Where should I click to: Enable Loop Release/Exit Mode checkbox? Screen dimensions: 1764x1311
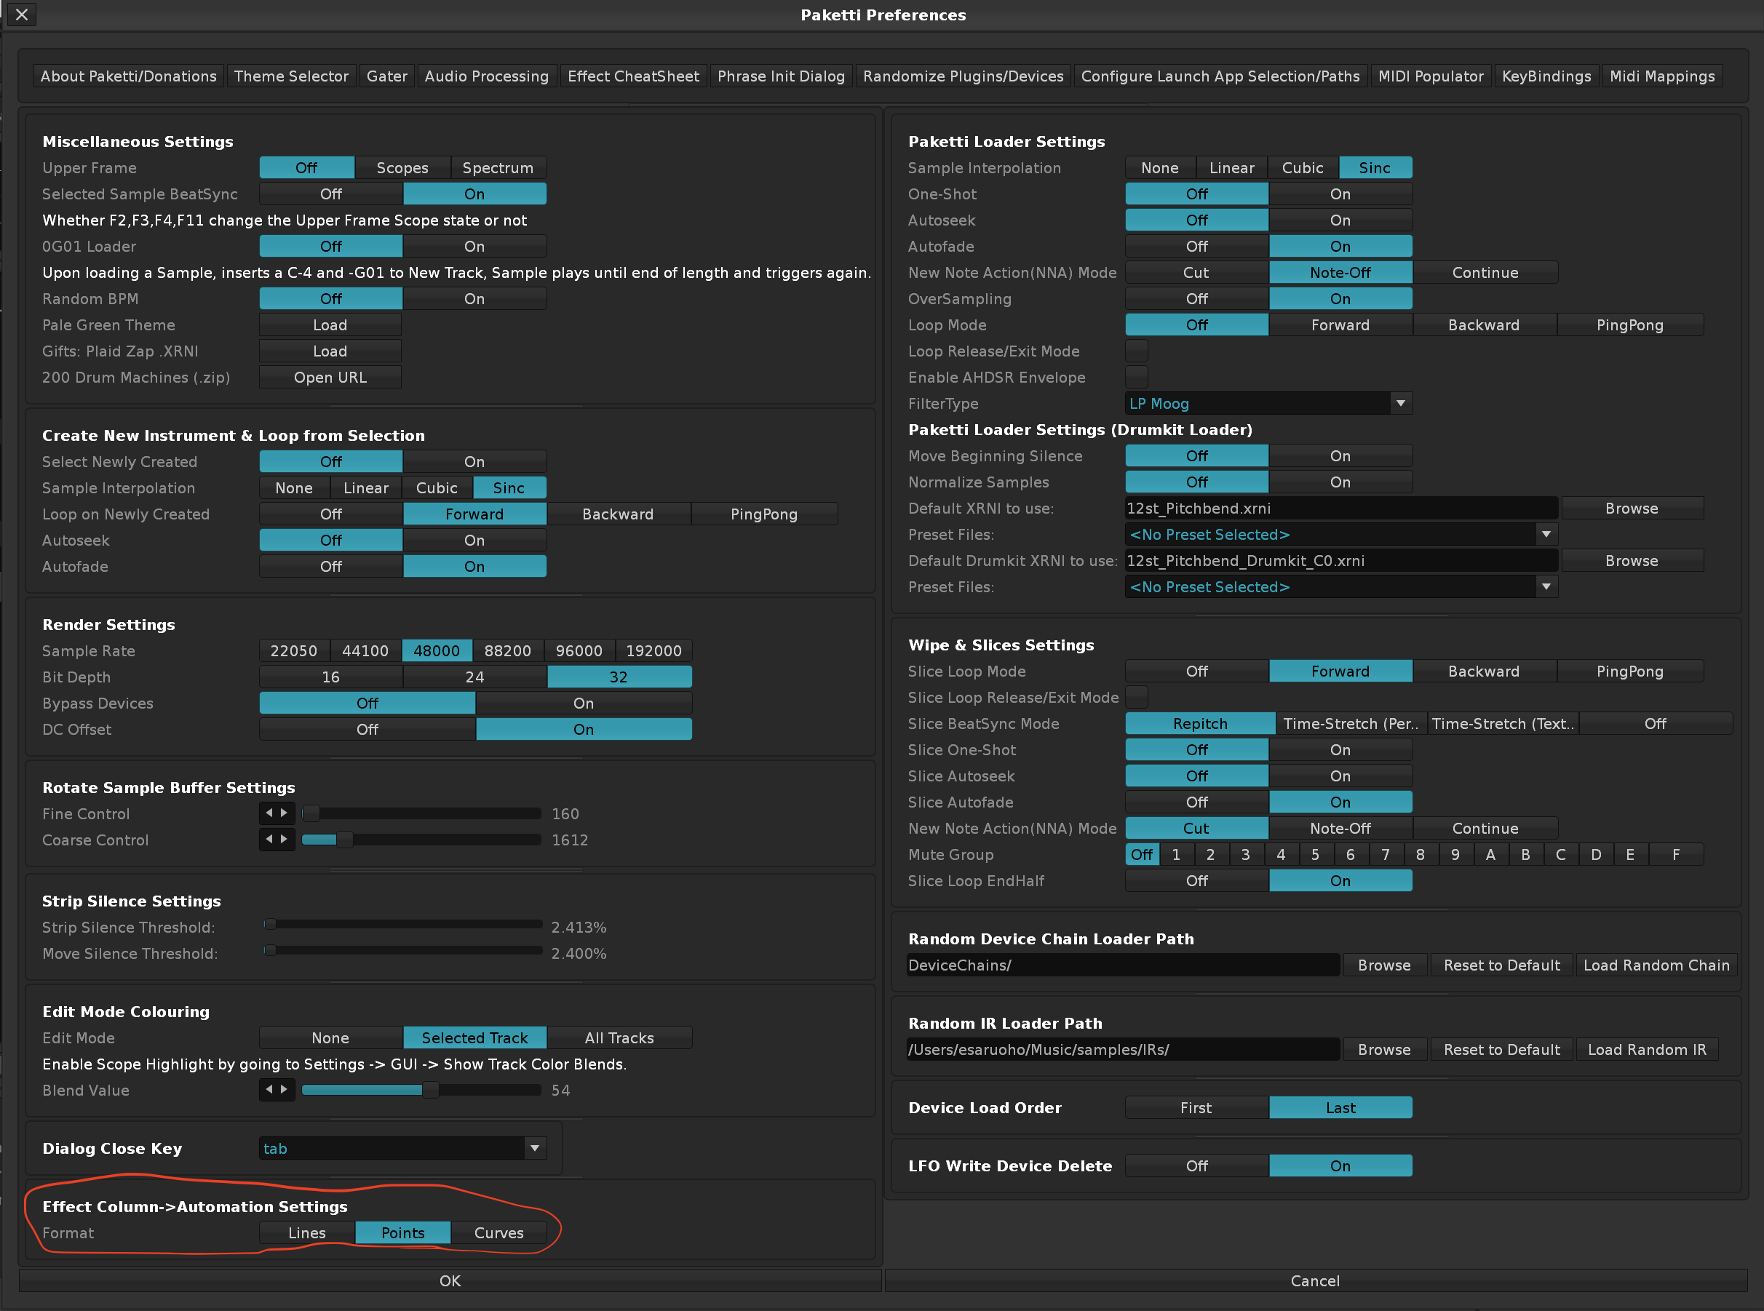tap(1136, 351)
